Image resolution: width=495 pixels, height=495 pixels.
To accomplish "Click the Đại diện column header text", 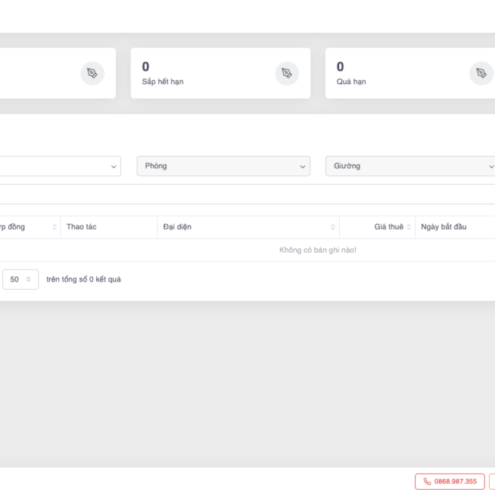I will pos(177,227).
